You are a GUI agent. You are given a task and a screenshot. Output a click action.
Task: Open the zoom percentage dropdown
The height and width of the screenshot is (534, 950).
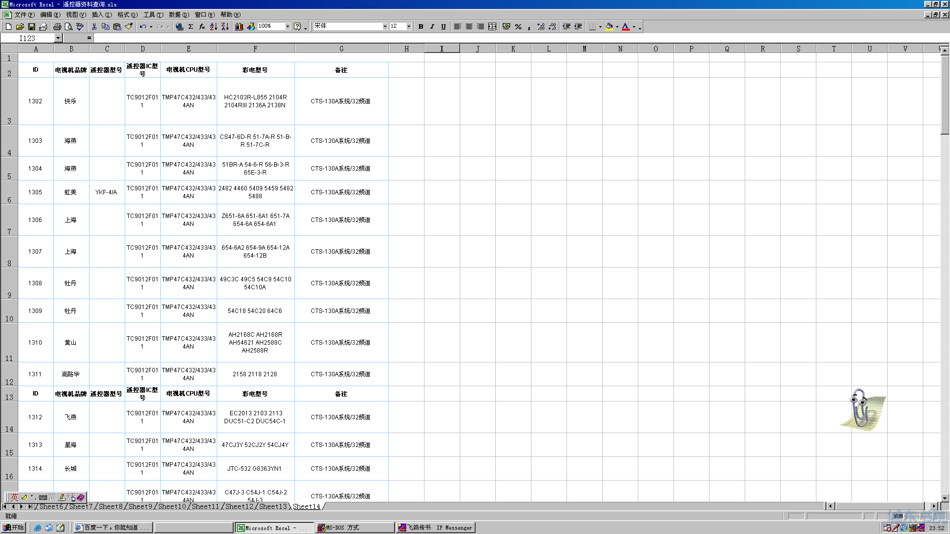point(287,27)
